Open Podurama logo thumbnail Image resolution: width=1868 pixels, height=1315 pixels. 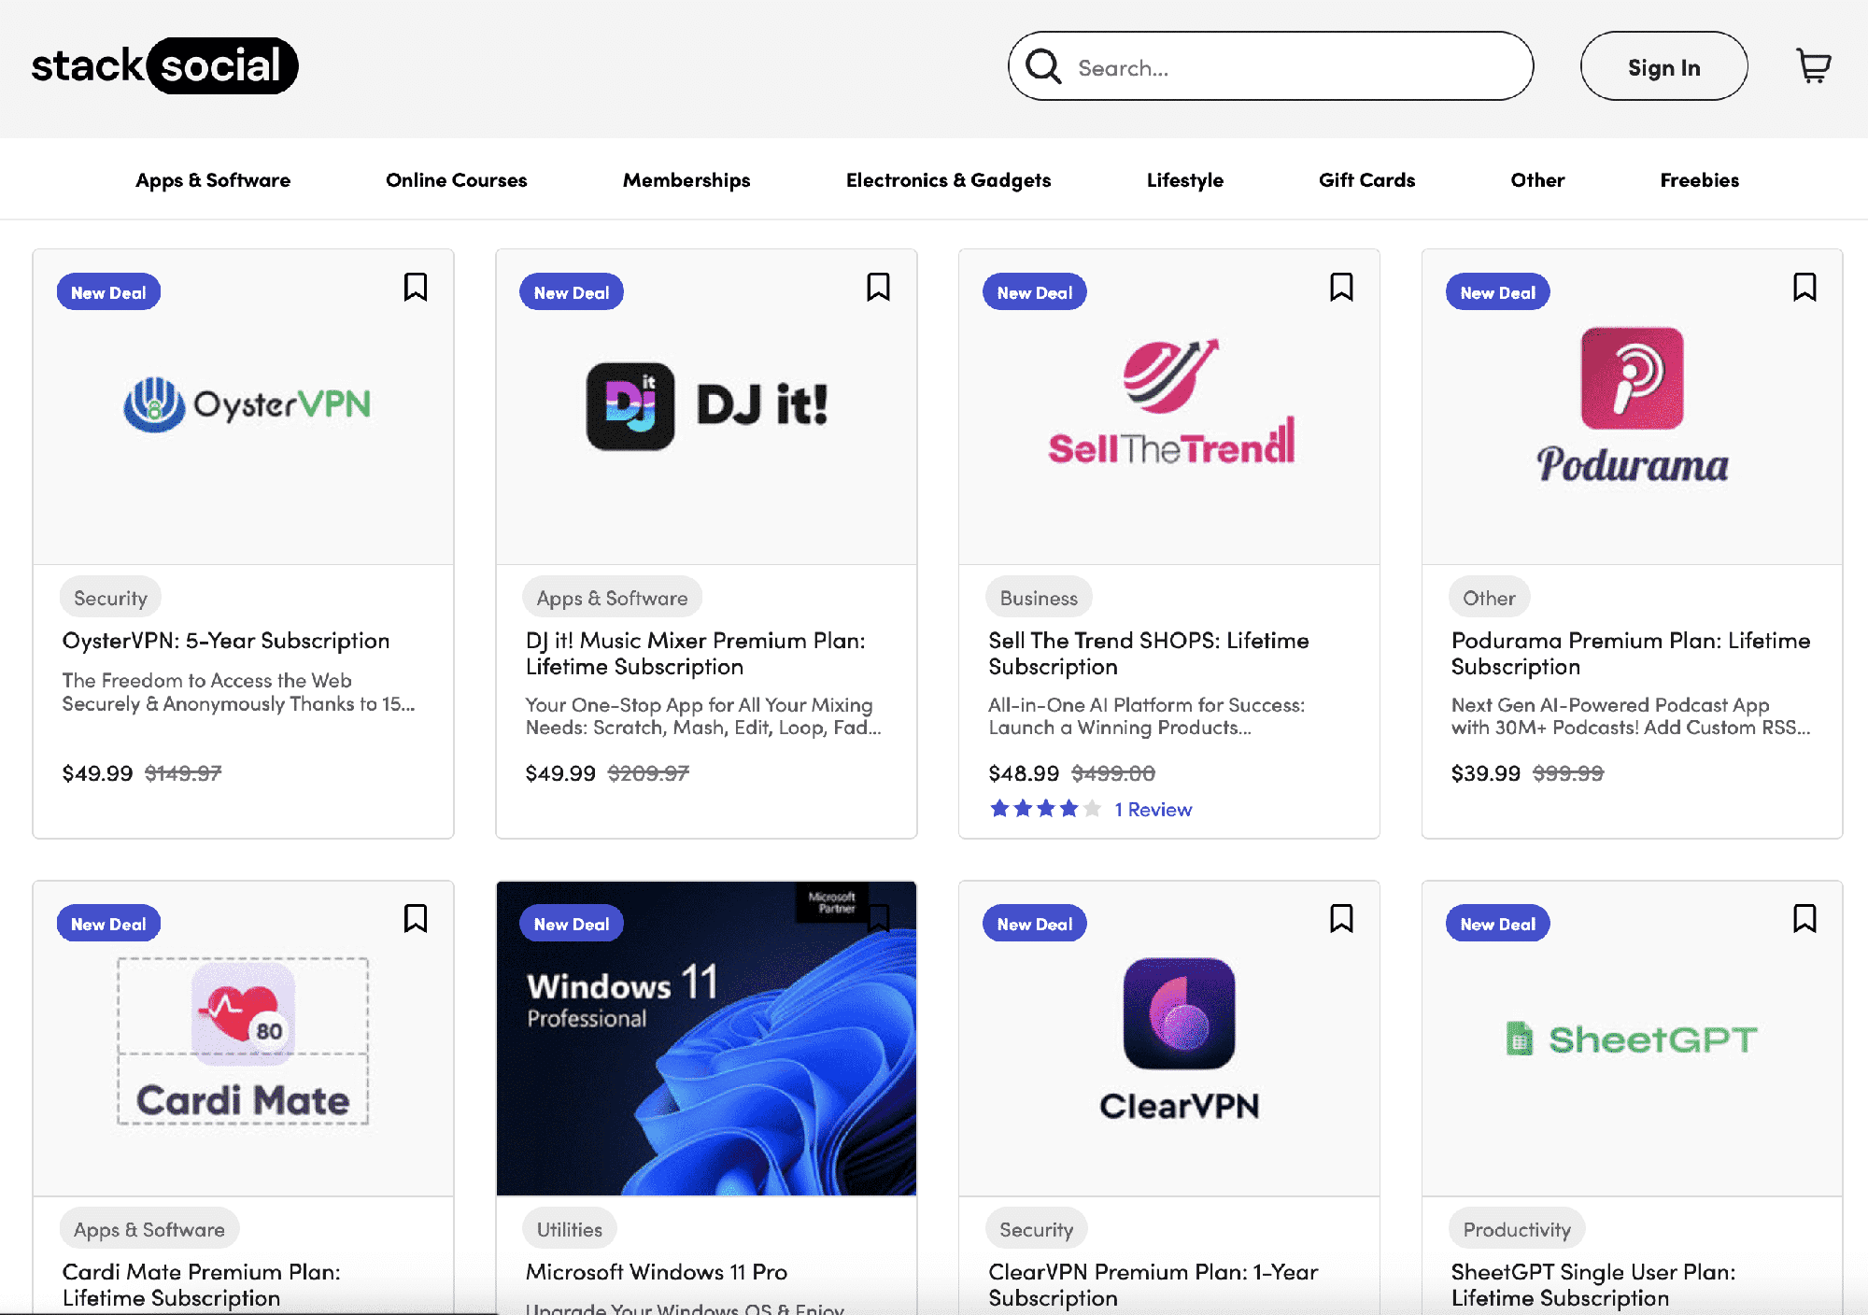click(x=1632, y=404)
